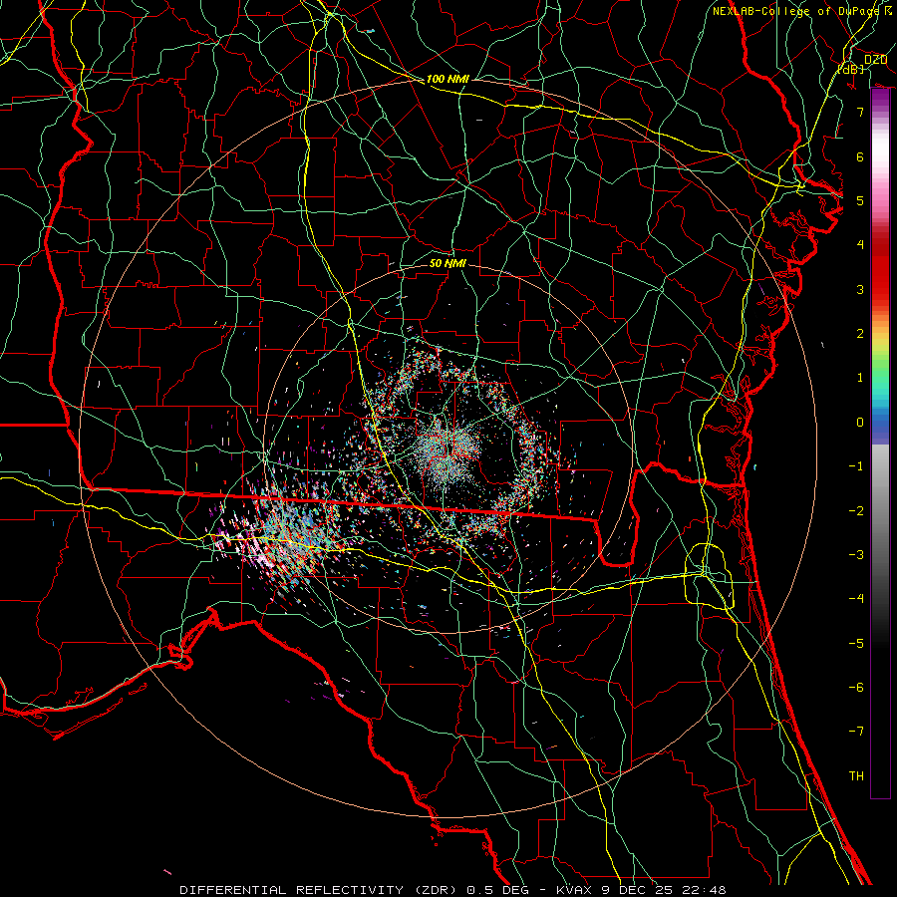Click the 2 value on the color scale
This screenshot has height=897, width=897.
point(860,334)
